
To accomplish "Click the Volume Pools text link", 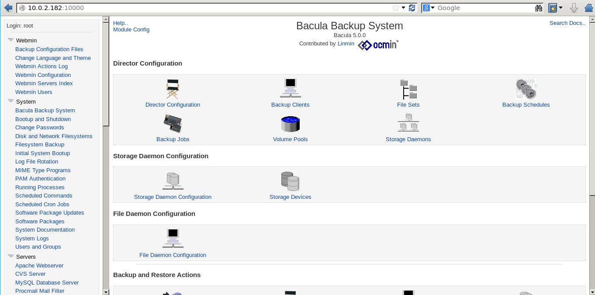I will point(290,139).
